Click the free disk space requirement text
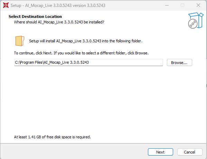Screen dimensions: 207x159 [x=53, y=137]
